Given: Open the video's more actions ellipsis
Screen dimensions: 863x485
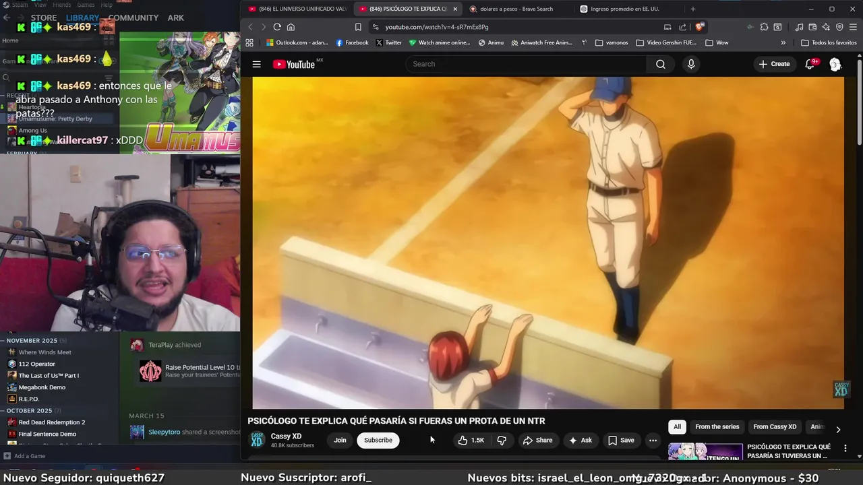Looking at the screenshot, I should pos(653,440).
